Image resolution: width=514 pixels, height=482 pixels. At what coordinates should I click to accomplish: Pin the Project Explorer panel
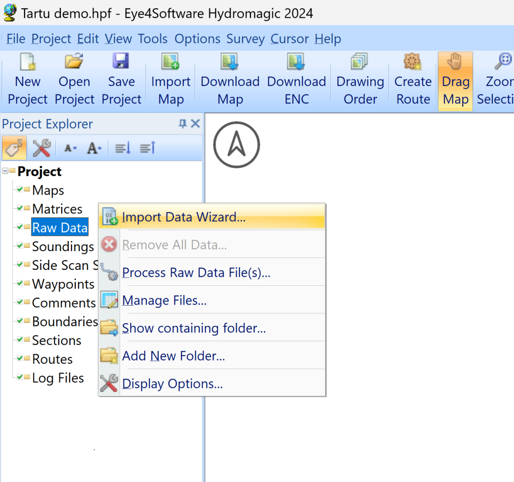[183, 123]
